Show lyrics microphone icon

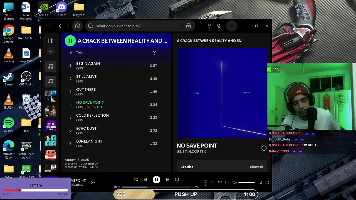tap(212, 182)
